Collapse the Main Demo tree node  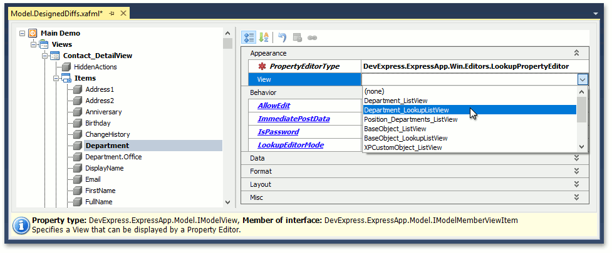click(23, 34)
